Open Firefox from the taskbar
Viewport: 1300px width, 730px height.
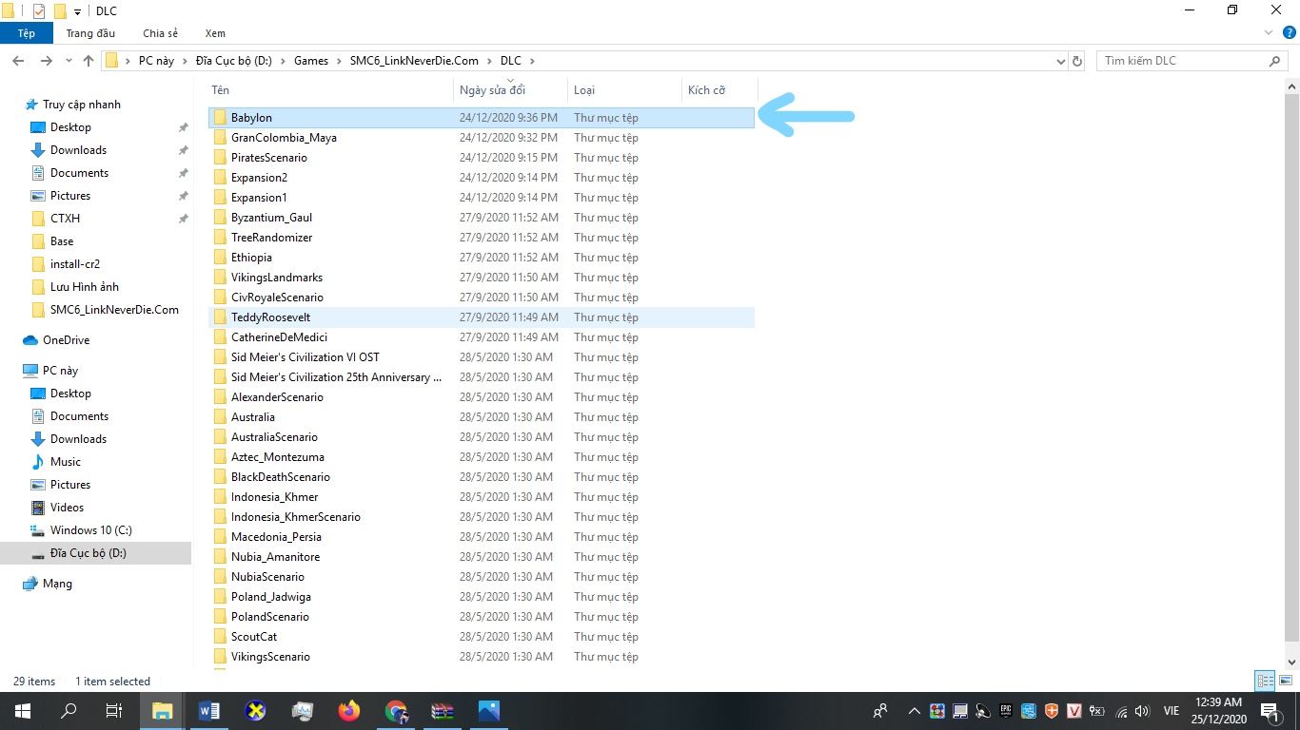tap(349, 710)
